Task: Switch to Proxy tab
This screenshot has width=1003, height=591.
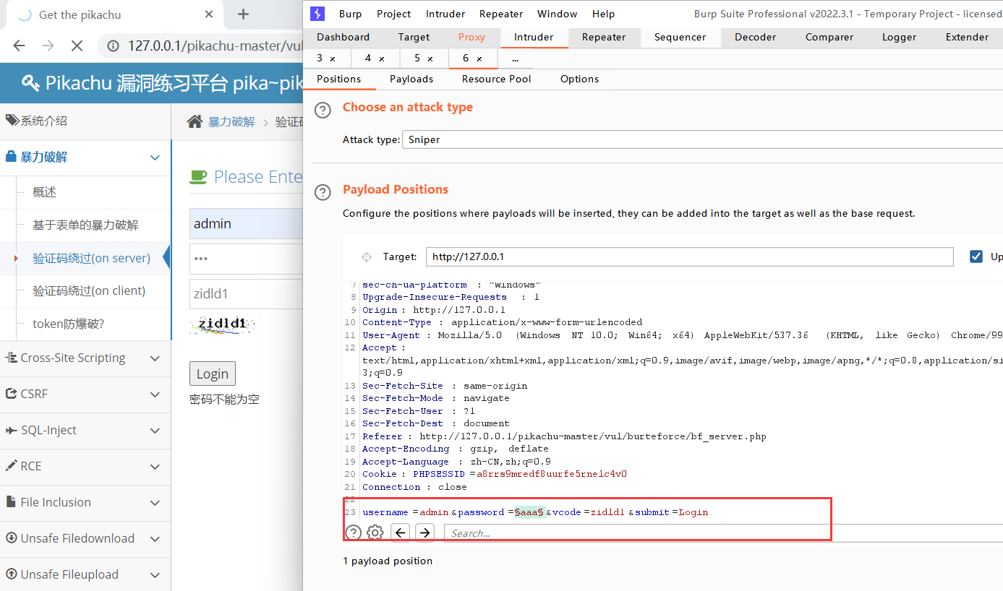Action: click(x=472, y=37)
